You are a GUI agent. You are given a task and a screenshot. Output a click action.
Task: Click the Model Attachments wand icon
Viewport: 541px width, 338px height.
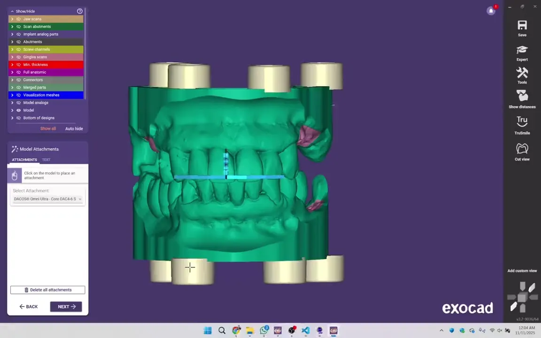15,149
